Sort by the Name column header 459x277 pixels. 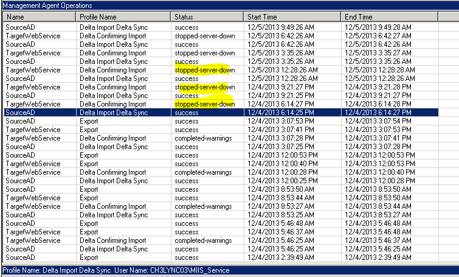40,17
